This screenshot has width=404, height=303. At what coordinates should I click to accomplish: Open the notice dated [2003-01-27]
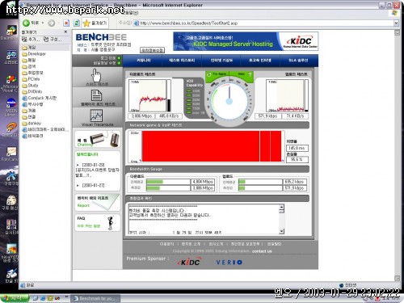pos(93,185)
